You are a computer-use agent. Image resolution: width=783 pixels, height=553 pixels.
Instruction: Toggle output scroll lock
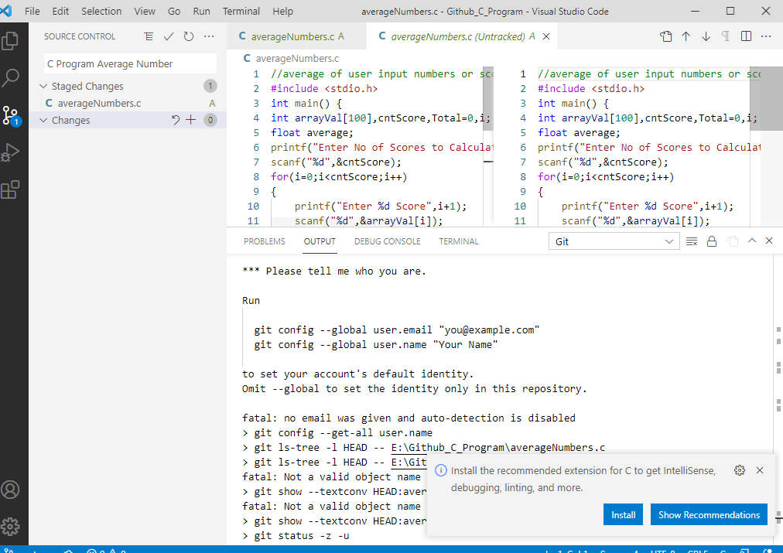[x=712, y=241]
